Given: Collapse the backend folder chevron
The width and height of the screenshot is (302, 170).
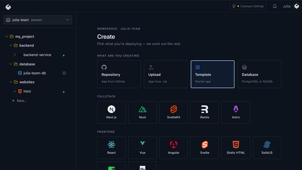Looking at the screenshot, I should tap(11, 45).
